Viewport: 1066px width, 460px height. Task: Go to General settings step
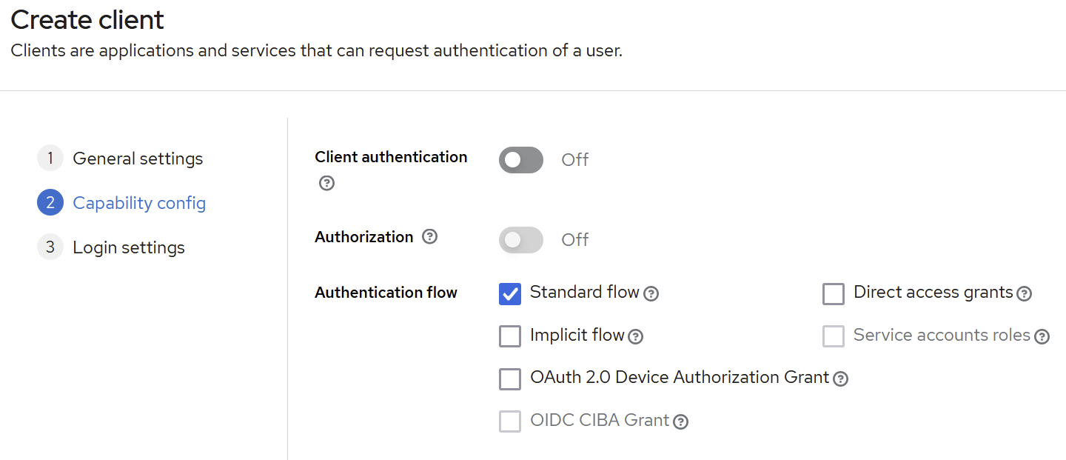pos(138,159)
